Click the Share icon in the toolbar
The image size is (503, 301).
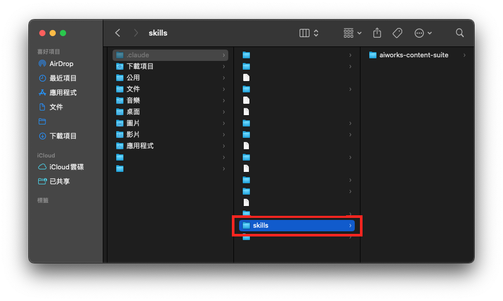377,33
